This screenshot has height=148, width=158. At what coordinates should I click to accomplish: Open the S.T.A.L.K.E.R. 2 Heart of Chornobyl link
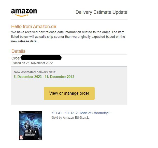[81, 113]
